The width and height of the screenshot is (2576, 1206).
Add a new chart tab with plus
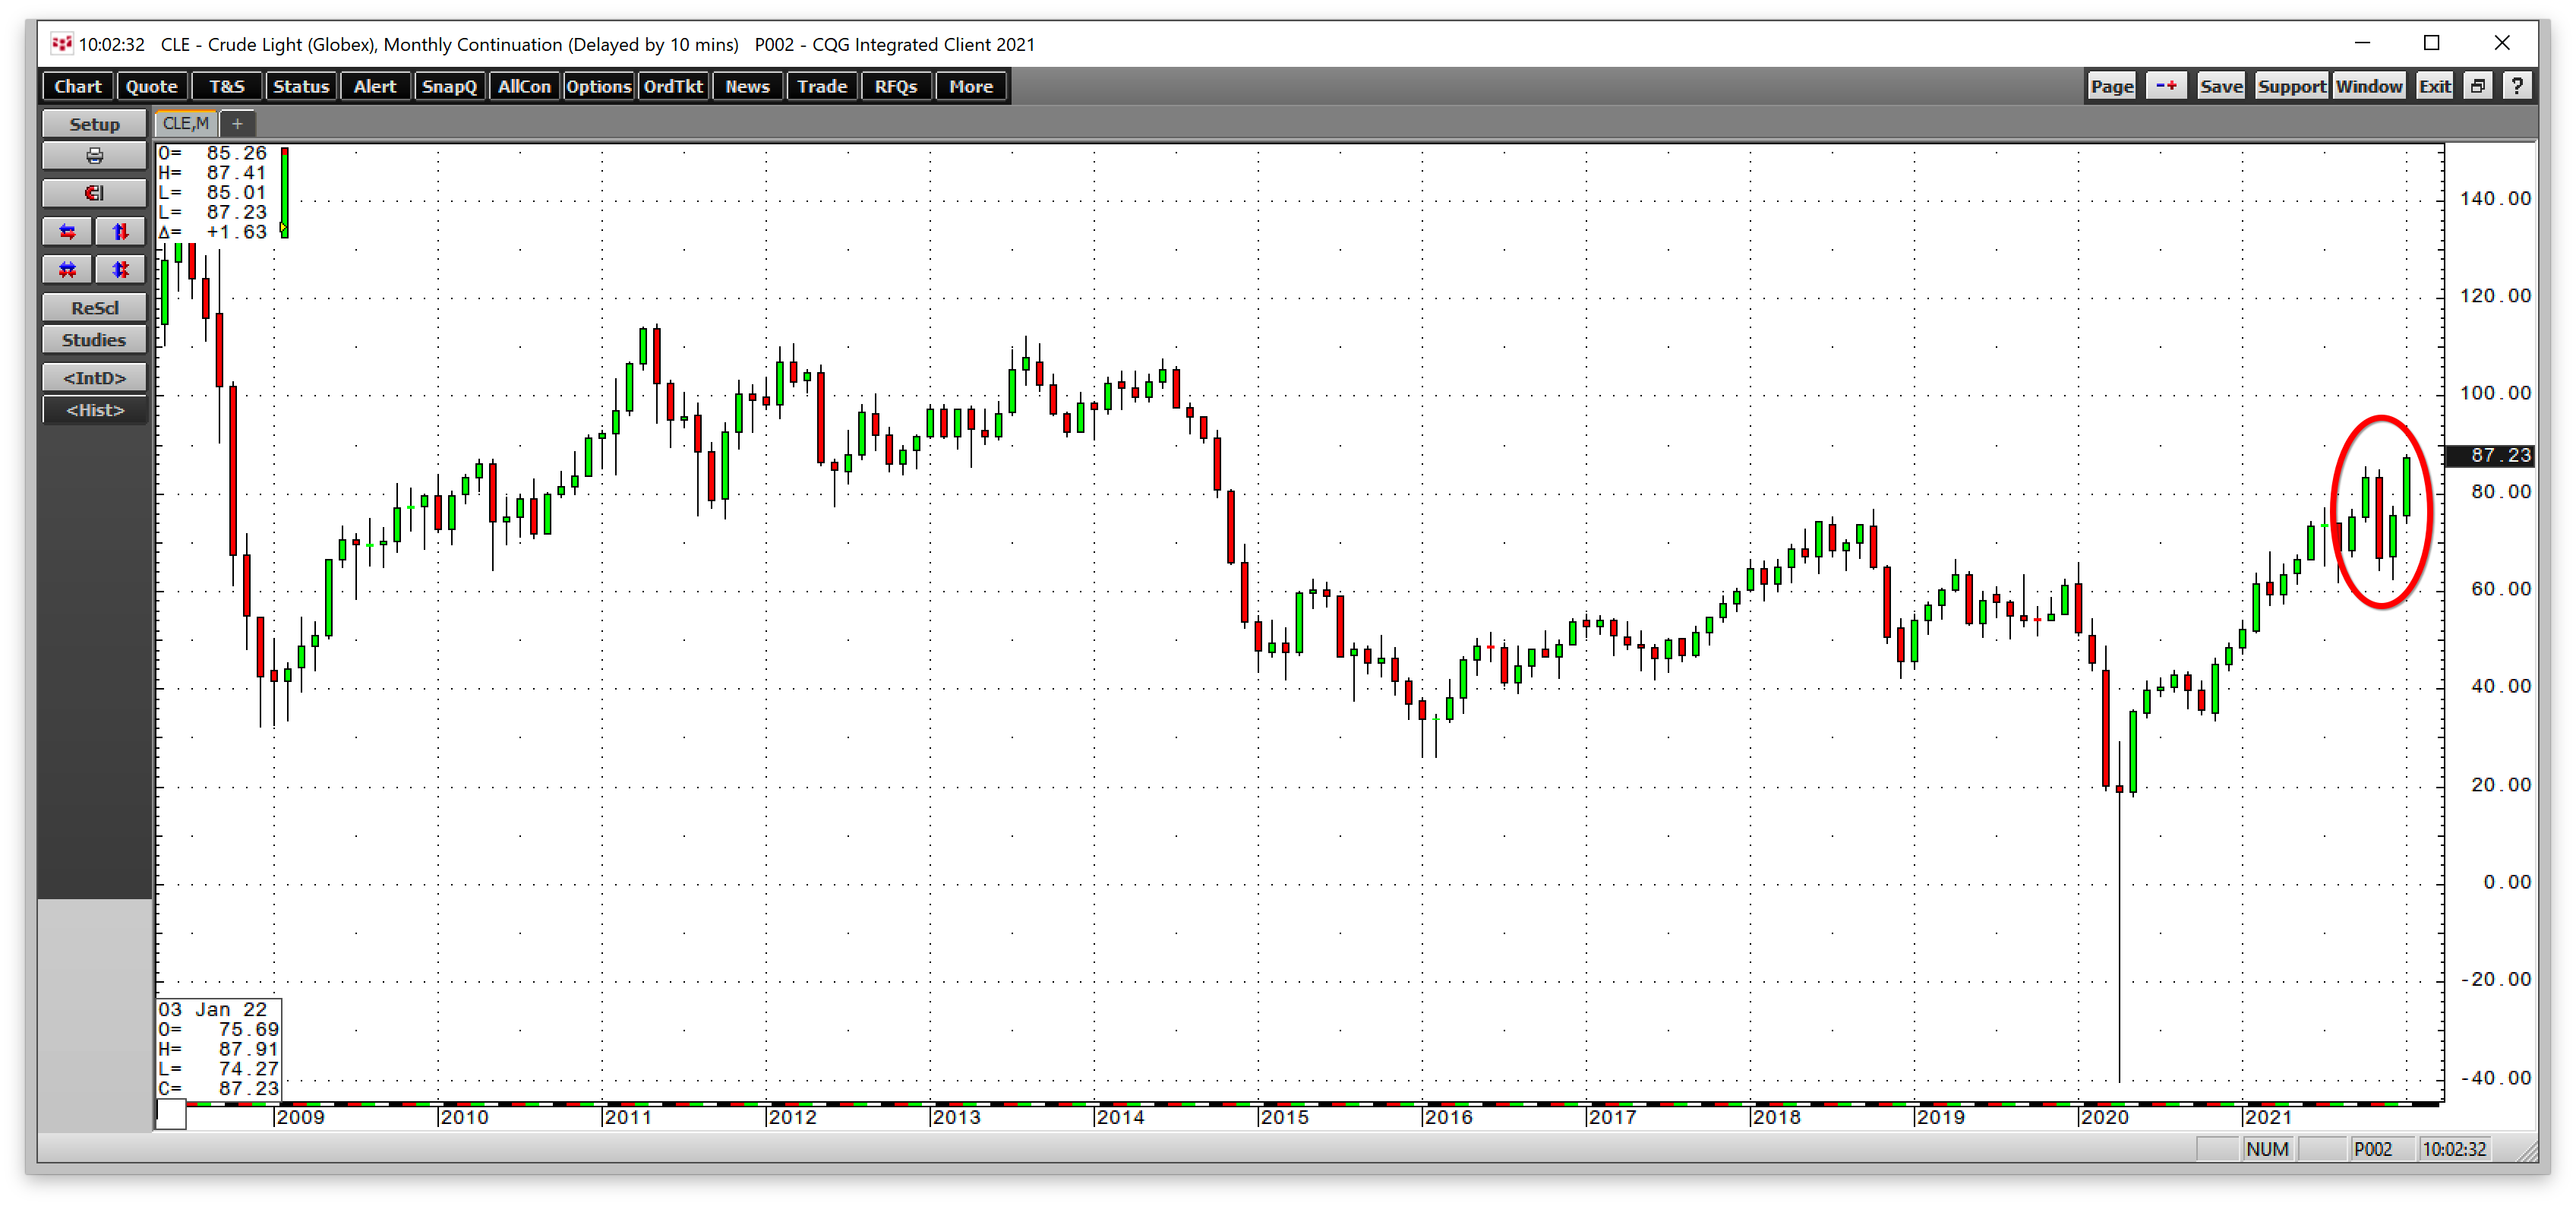[x=237, y=124]
